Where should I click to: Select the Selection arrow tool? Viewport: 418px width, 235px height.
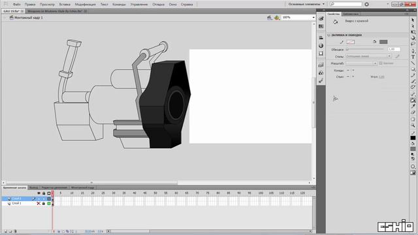tap(413, 20)
